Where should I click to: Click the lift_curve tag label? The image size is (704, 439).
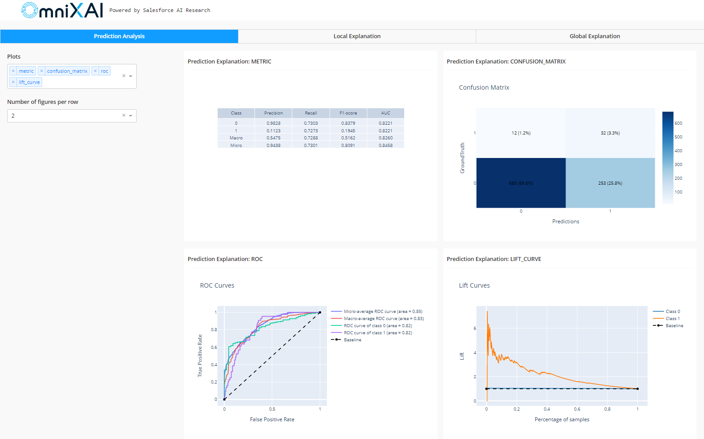tap(29, 82)
